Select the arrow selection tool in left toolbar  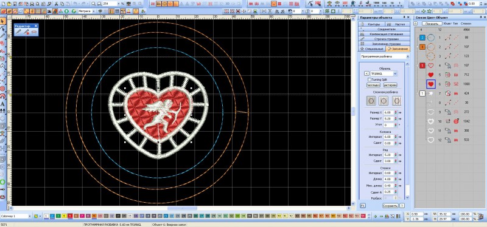coord(3,21)
